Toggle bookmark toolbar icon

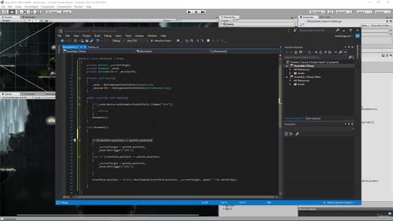(x=208, y=41)
